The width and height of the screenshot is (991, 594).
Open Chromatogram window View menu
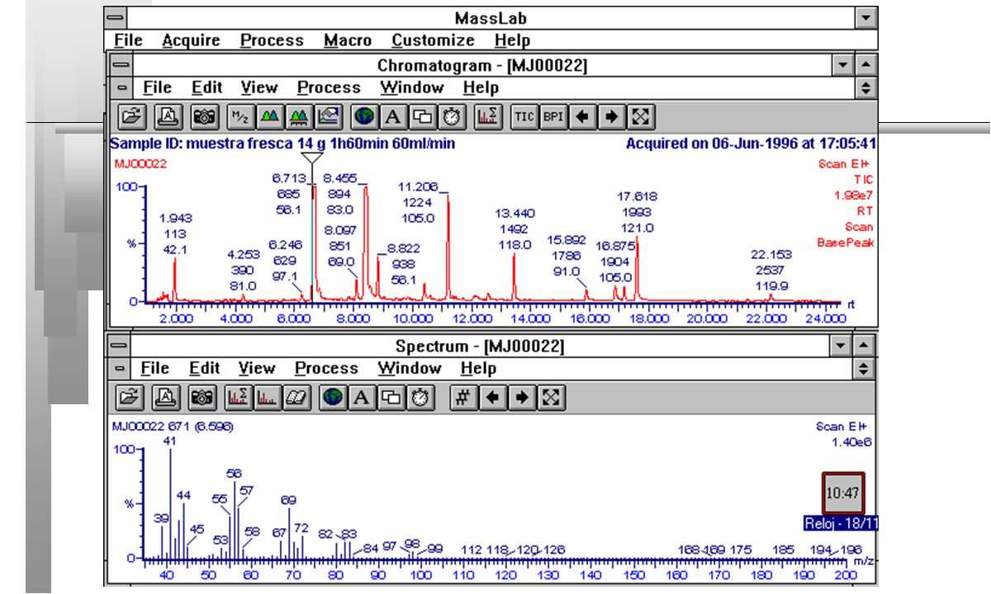coord(259,87)
